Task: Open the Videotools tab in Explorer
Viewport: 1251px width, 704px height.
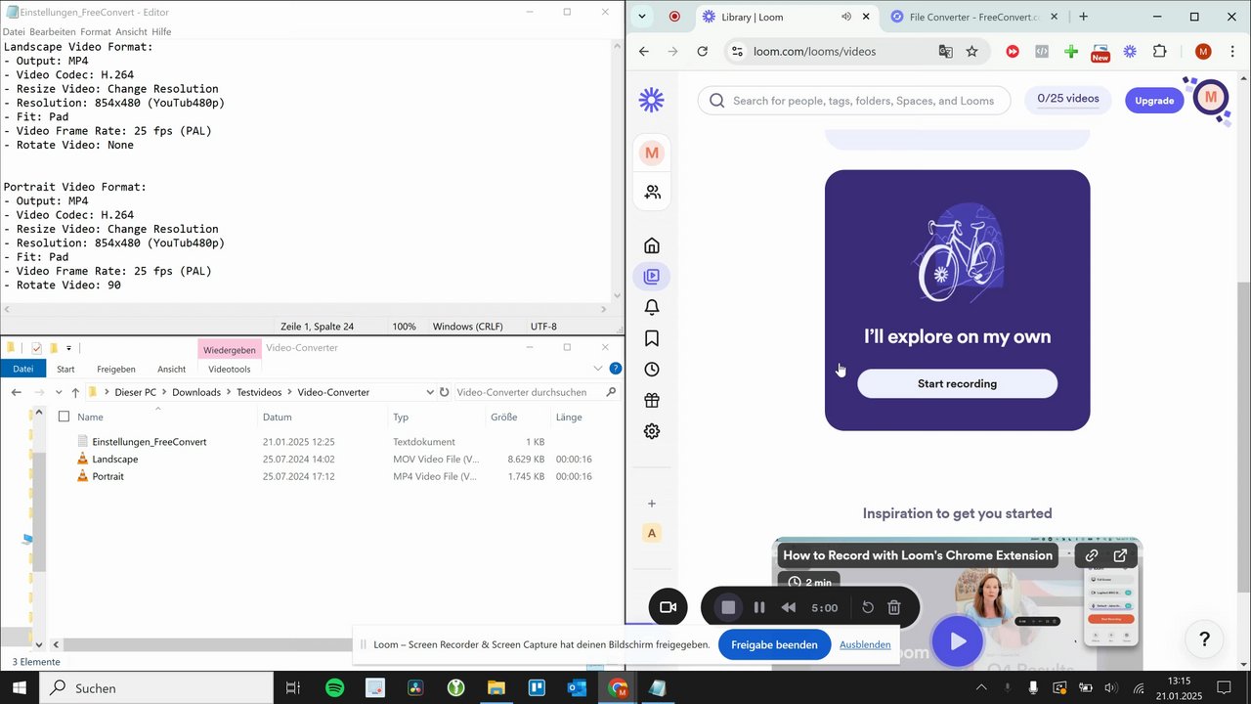Action: tap(230, 369)
